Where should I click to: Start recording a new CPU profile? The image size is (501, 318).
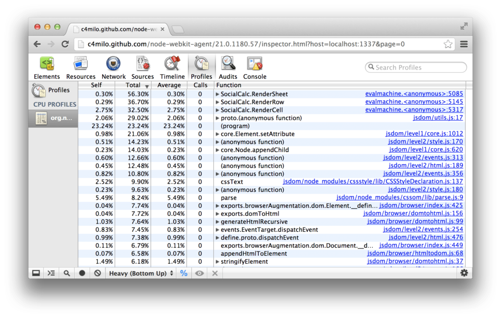coord(82,273)
